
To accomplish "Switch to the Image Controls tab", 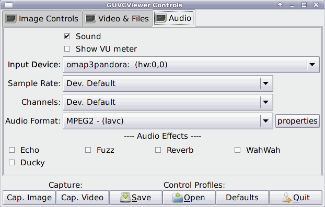I will coord(42,19).
